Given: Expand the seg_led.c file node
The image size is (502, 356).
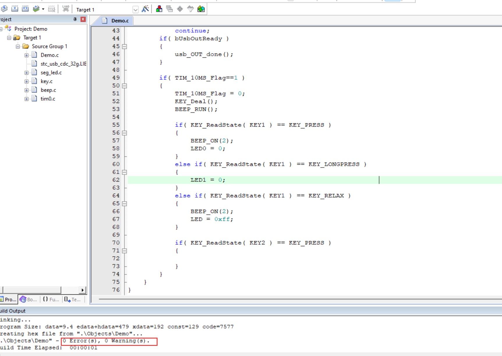Looking at the screenshot, I should pyautogui.click(x=26, y=72).
